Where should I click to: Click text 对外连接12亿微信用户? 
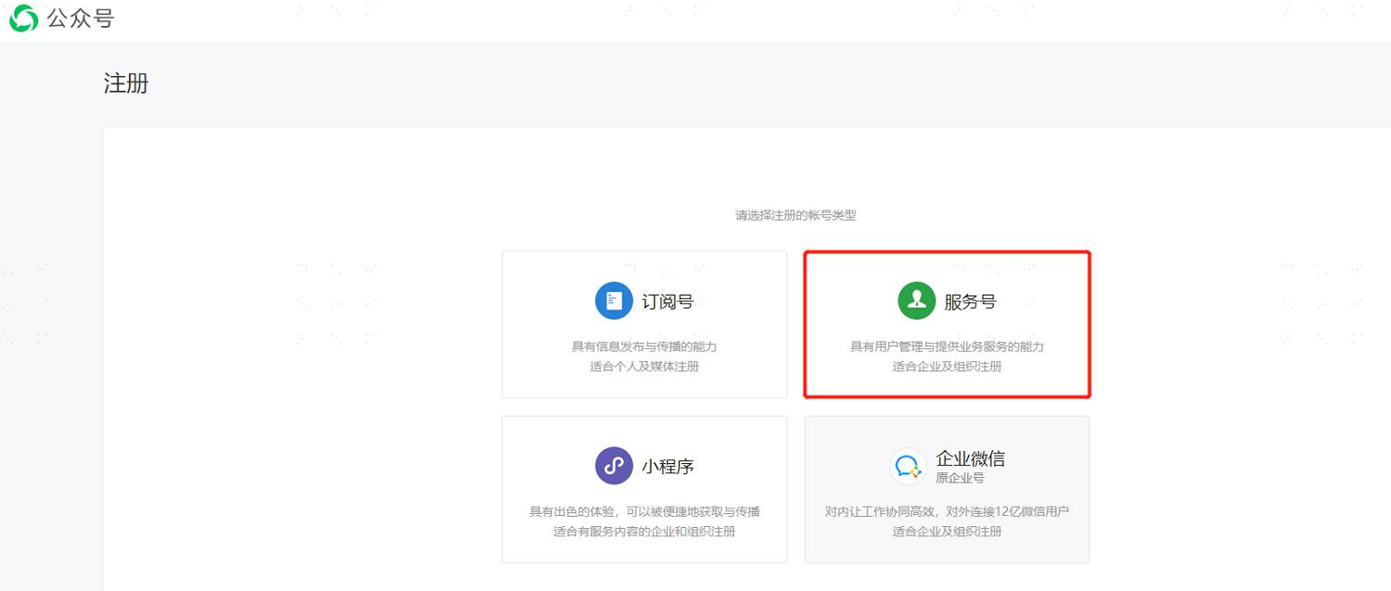(1006, 511)
